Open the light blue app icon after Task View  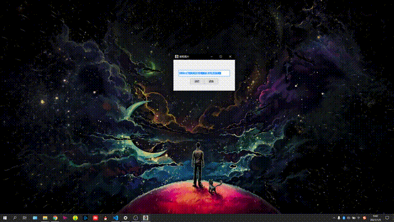click(35, 218)
